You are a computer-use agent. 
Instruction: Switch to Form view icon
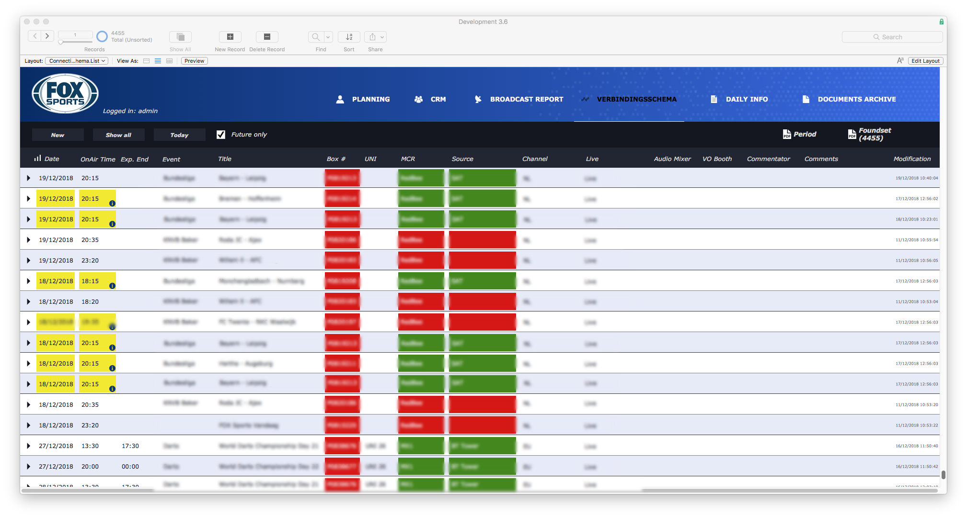click(147, 61)
